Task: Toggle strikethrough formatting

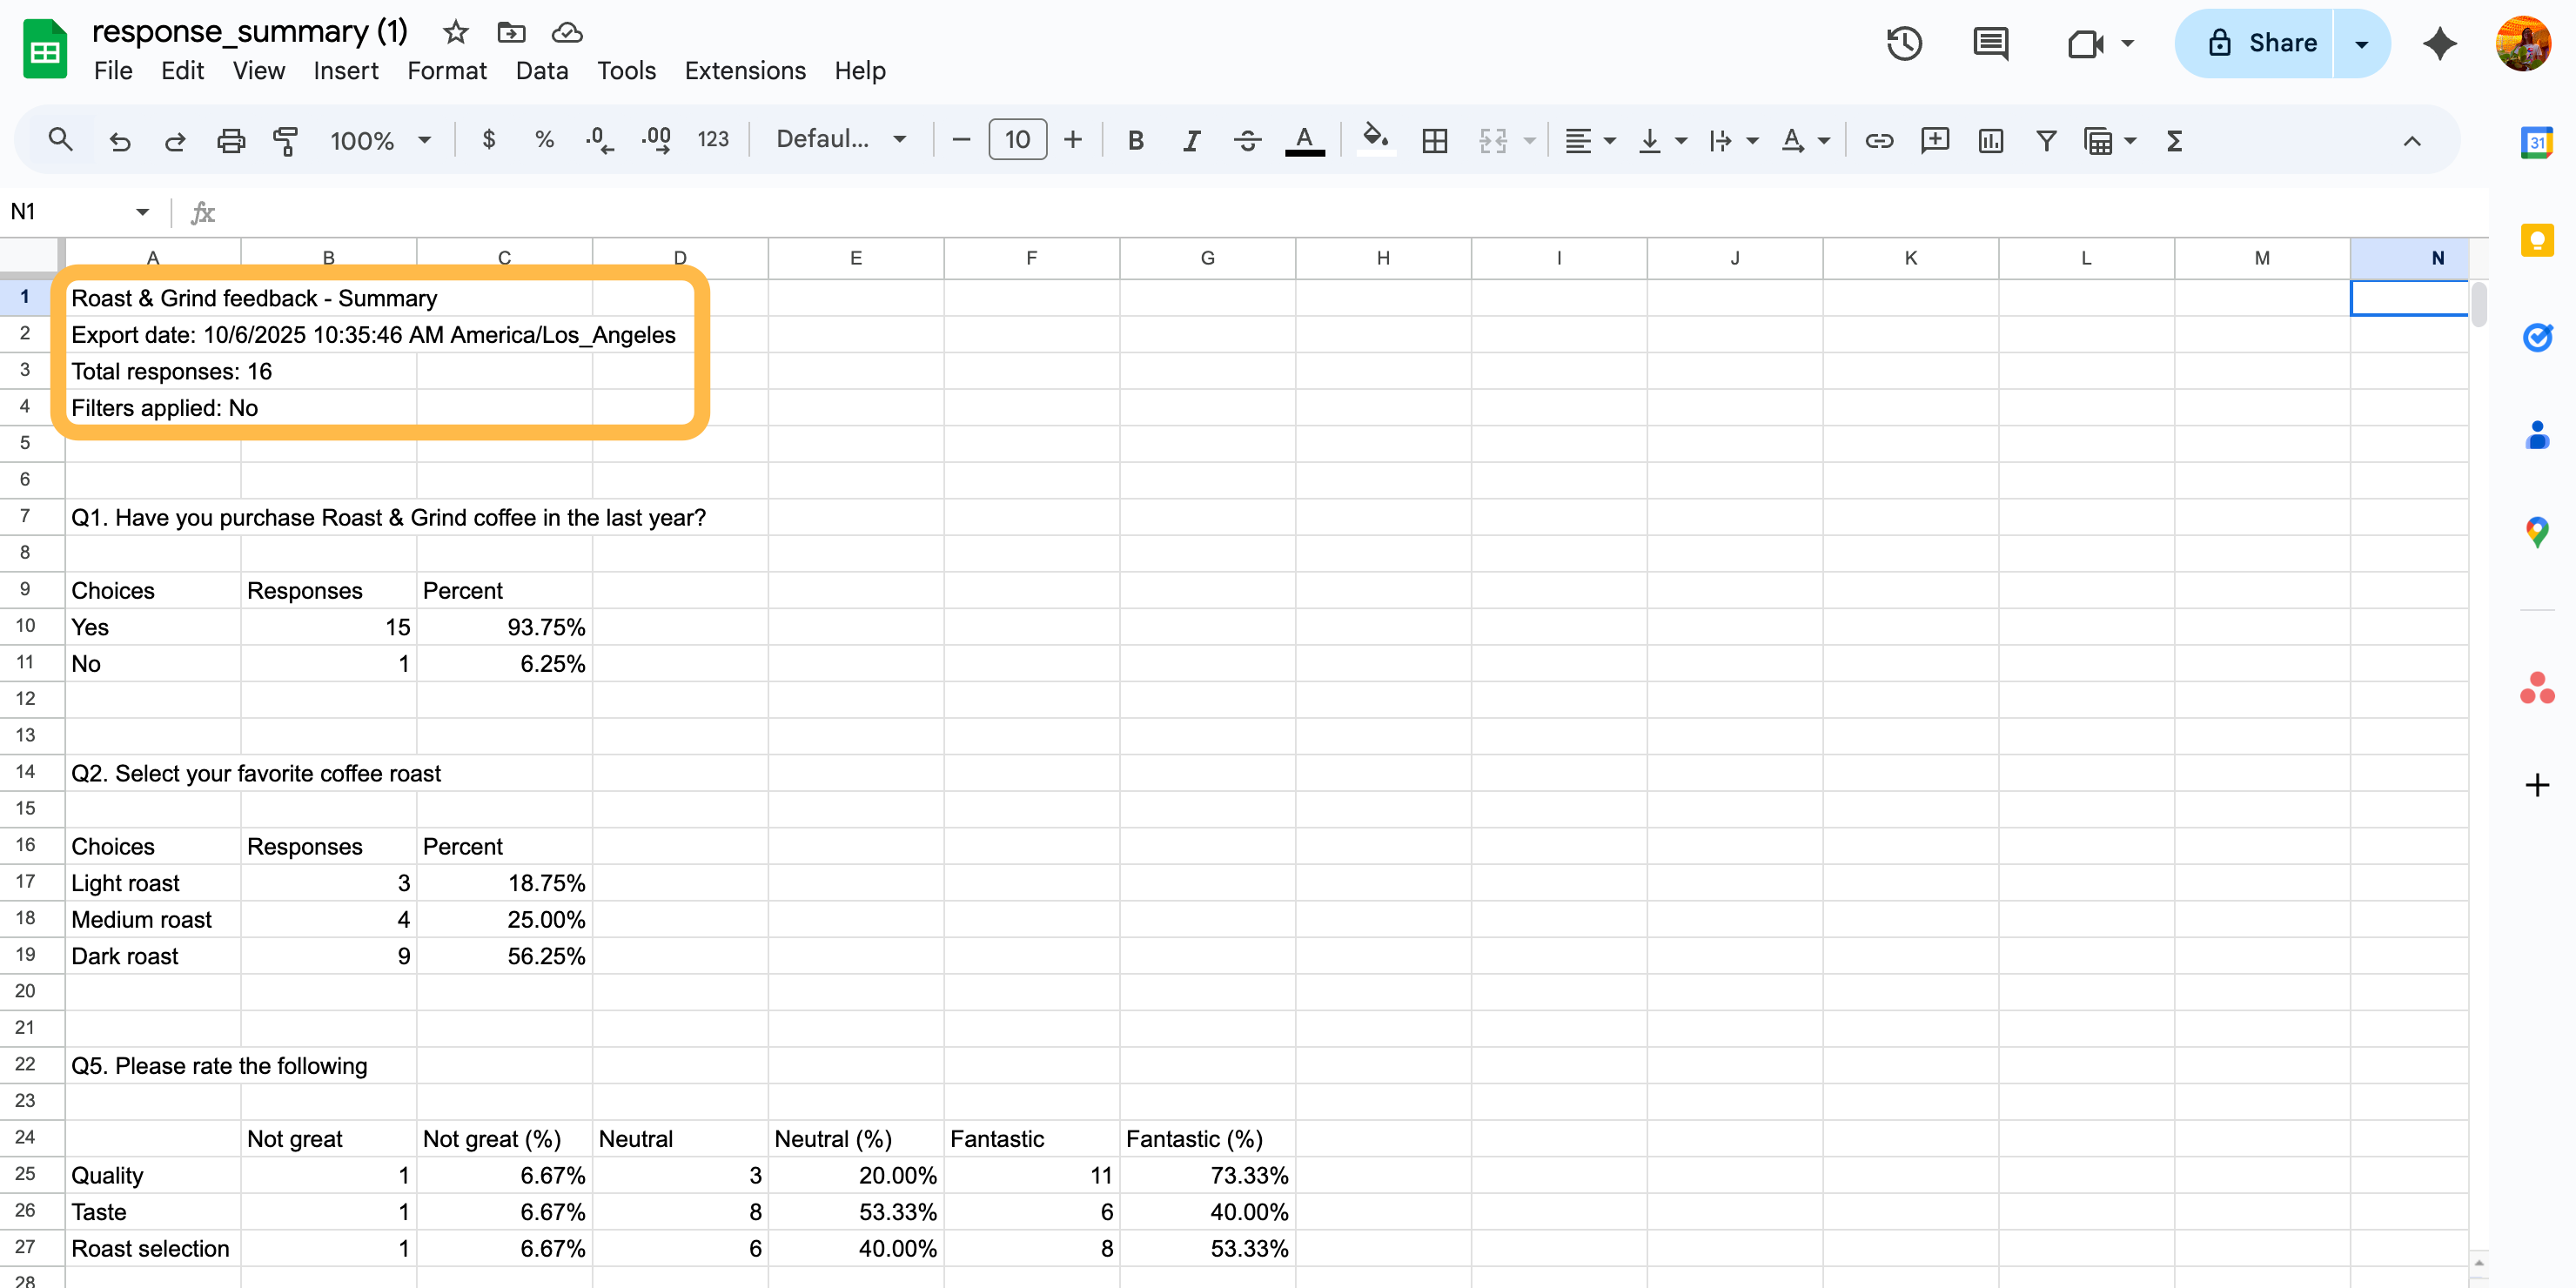Action: pyautogui.click(x=1247, y=140)
